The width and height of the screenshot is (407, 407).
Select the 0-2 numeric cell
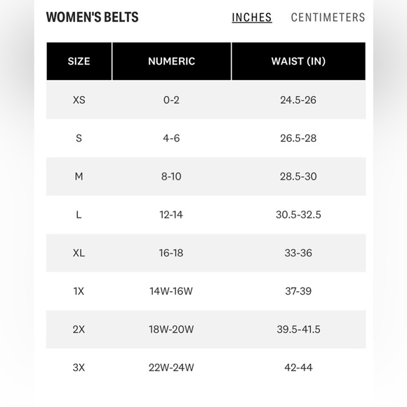[171, 100]
